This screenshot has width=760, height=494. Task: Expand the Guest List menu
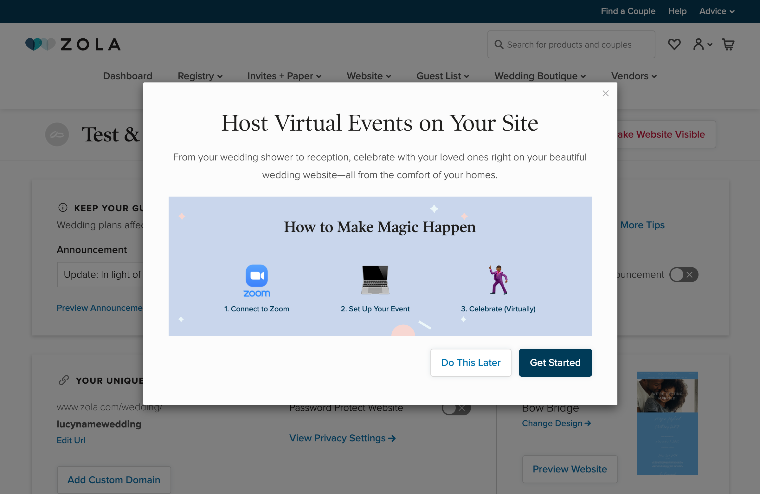(x=442, y=76)
